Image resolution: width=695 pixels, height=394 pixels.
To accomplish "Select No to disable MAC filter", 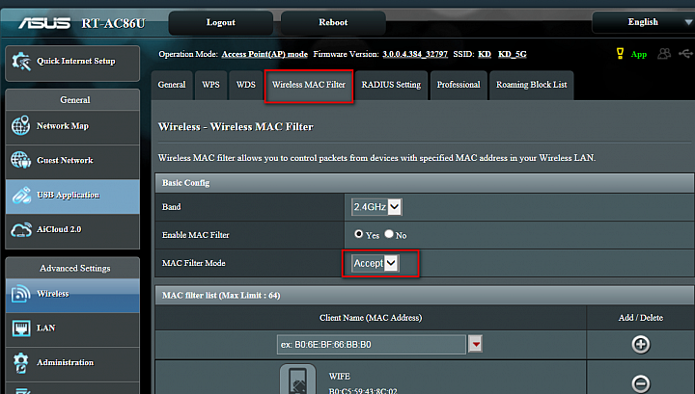I will (389, 234).
